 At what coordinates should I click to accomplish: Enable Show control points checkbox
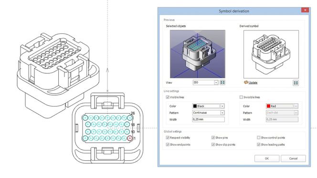[x=259, y=138]
